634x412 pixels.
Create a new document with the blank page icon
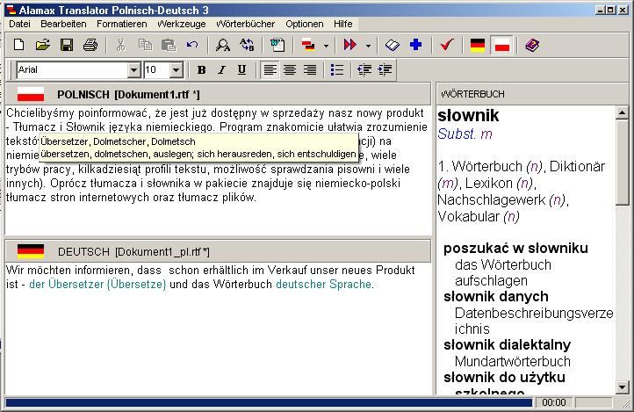pos(19,45)
